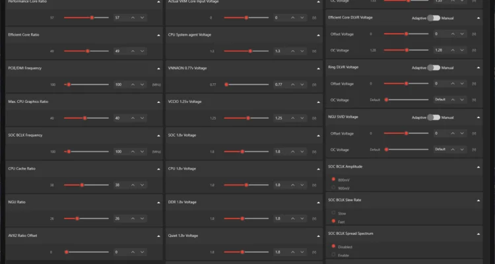This screenshot has width=495, height=264.
Task: Increase Efficient Core DLVR Offset Voltage up arrow
Action: tap(453, 34)
